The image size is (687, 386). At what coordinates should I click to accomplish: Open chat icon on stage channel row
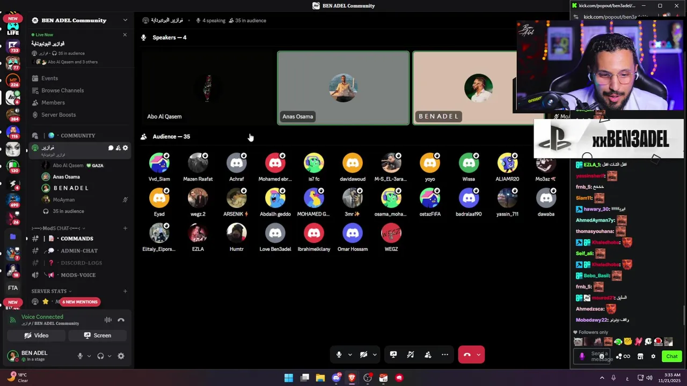(111, 148)
